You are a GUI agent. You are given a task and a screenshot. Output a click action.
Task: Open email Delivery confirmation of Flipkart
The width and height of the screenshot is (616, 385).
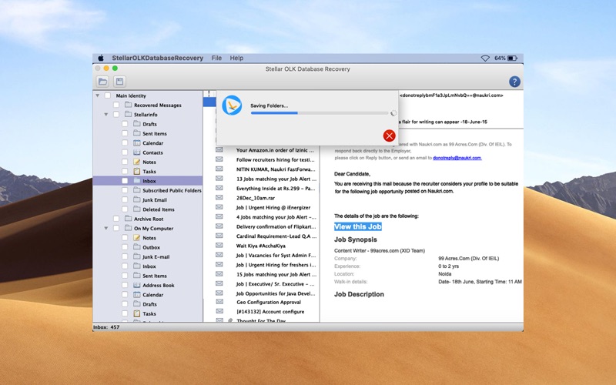pyautogui.click(x=276, y=226)
